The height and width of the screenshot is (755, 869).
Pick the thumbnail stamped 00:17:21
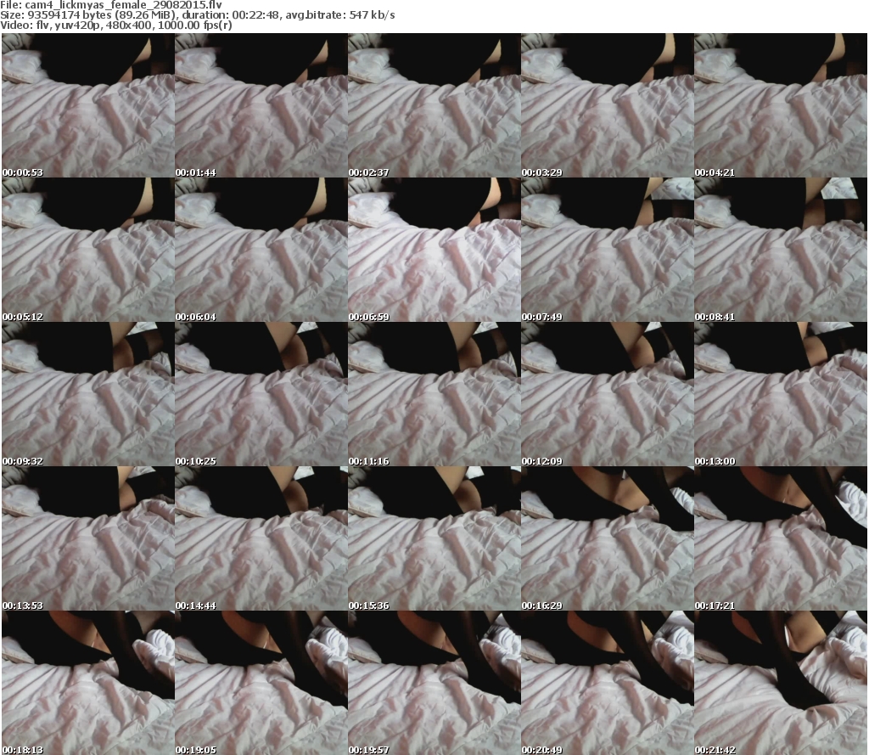(781, 538)
